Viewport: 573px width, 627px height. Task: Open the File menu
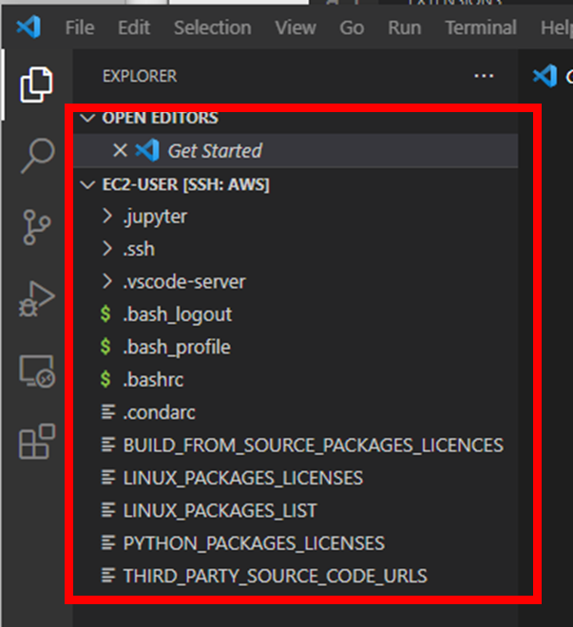(80, 28)
